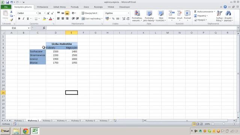
Task: Open the font name Calibri dropdown
Action: click(37, 13)
